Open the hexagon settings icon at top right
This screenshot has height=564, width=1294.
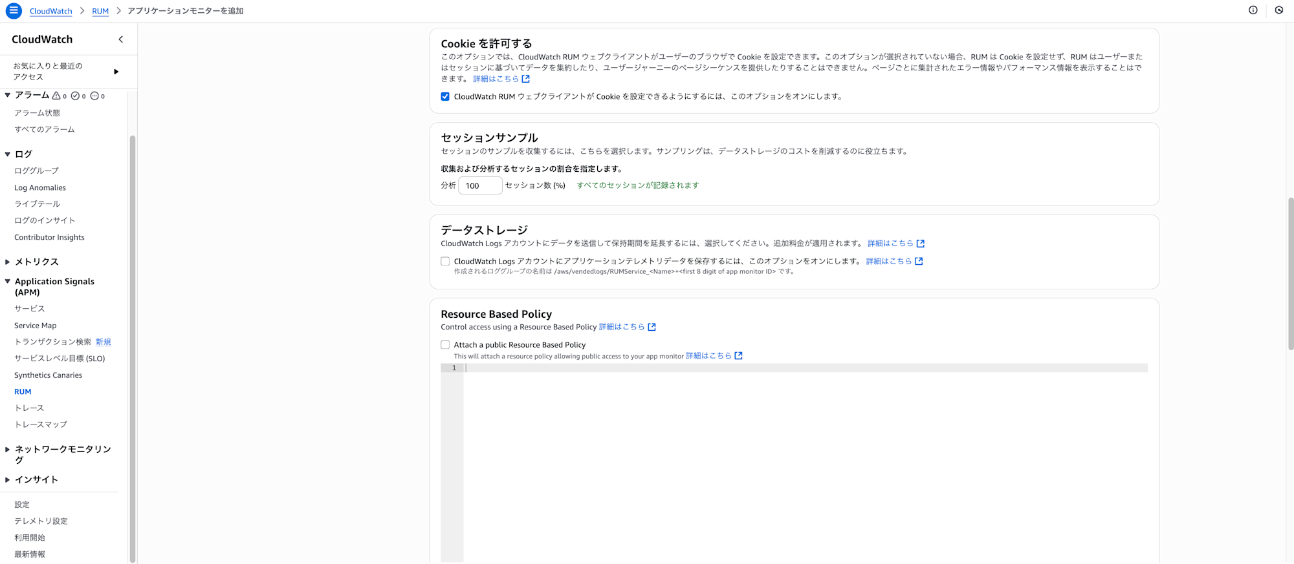coord(1279,10)
